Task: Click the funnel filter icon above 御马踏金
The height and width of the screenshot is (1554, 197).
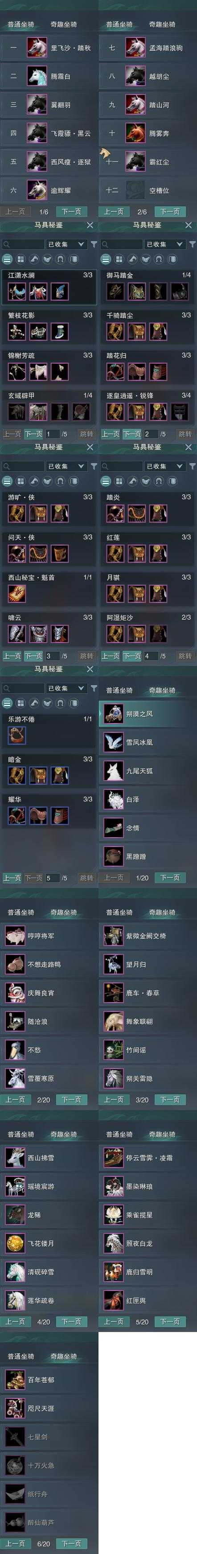Action: tap(192, 244)
